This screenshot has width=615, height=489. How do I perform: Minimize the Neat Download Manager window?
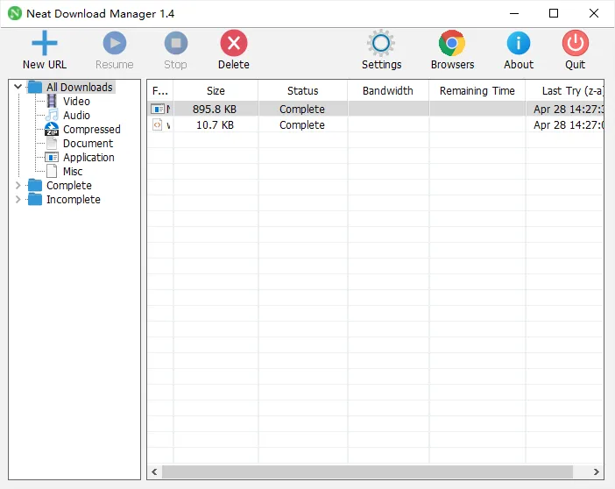514,13
